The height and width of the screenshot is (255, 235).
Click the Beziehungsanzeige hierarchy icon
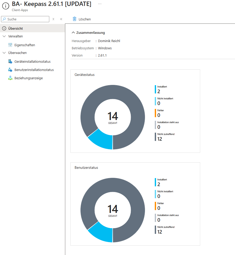10,78
